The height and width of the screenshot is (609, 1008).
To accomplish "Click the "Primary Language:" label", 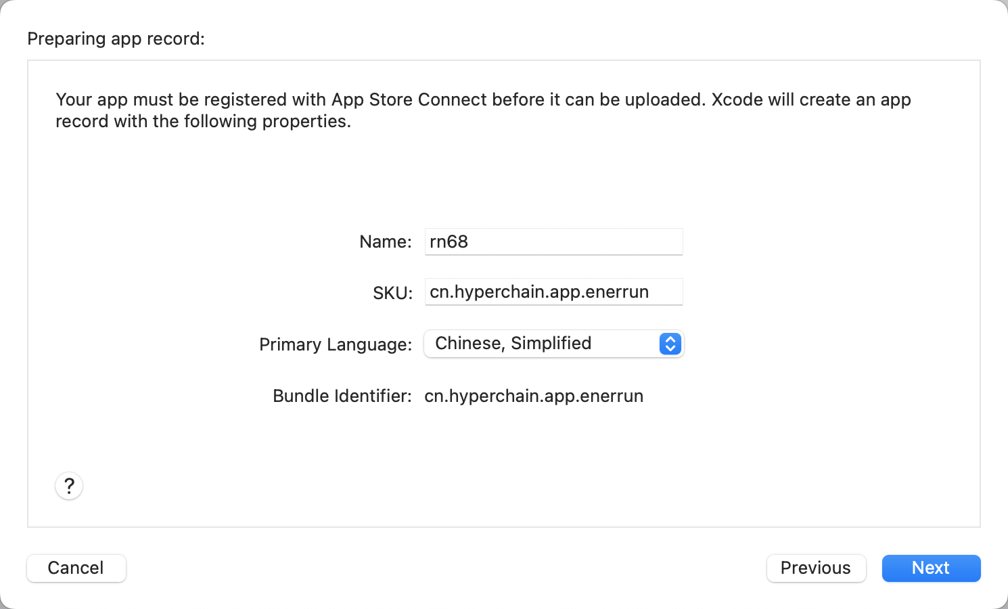I will (x=335, y=344).
